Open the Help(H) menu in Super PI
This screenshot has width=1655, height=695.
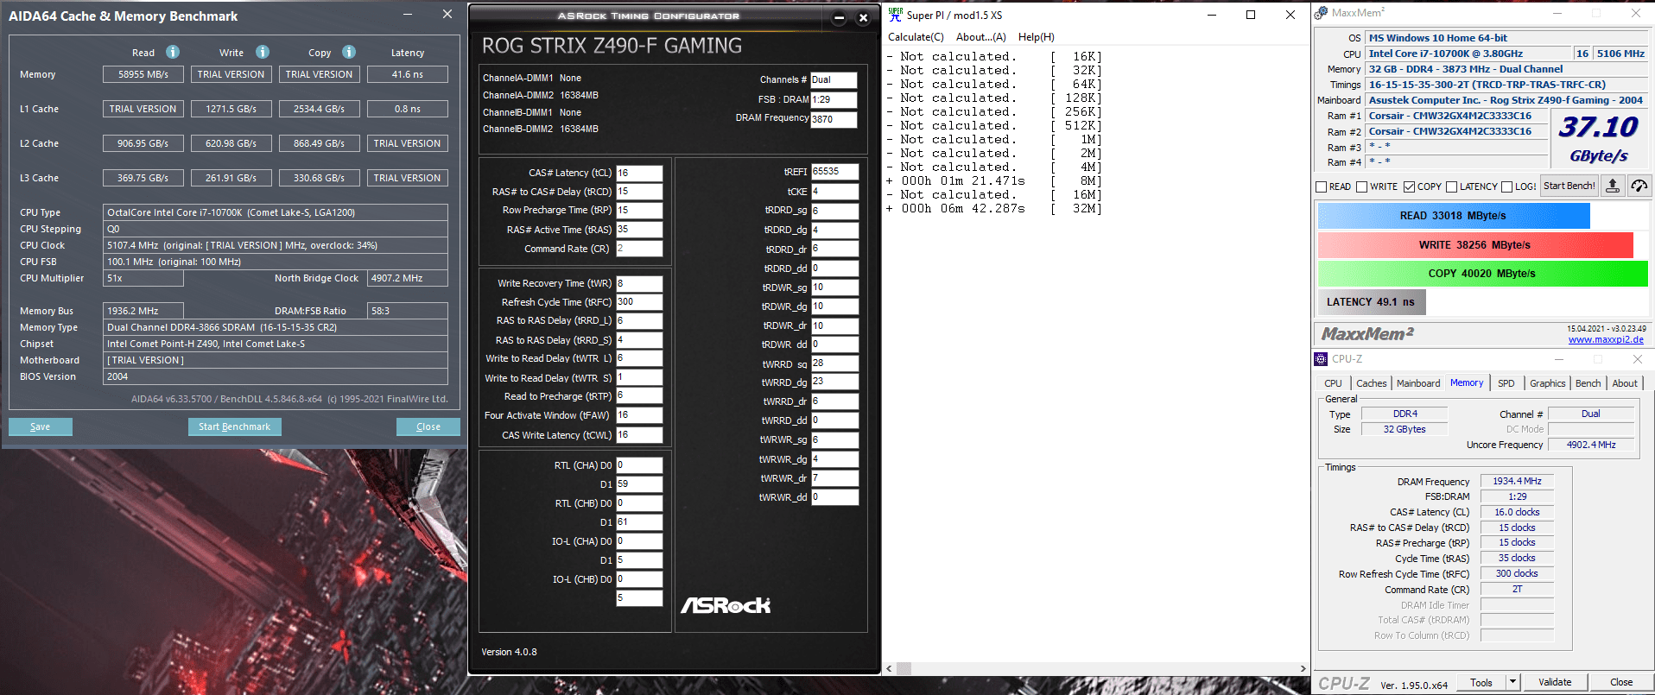(1037, 37)
